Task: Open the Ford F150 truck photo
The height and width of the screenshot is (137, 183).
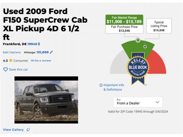Action: click(46, 100)
